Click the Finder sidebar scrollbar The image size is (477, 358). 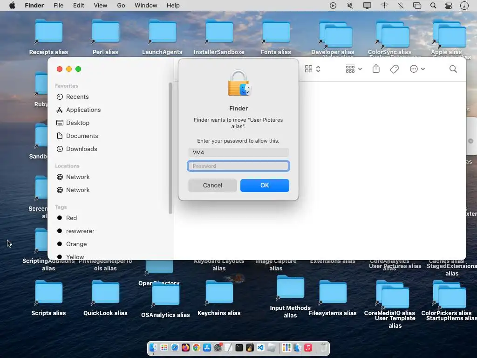pyautogui.click(x=170, y=148)
